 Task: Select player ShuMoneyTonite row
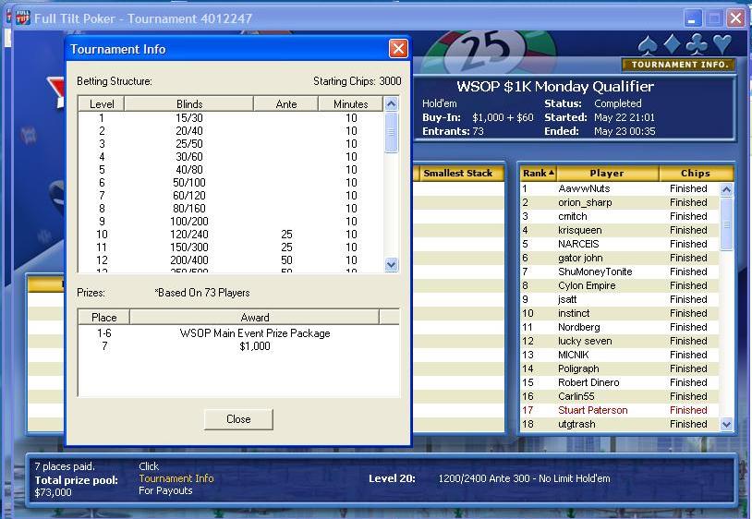click(x=620, y=272)
